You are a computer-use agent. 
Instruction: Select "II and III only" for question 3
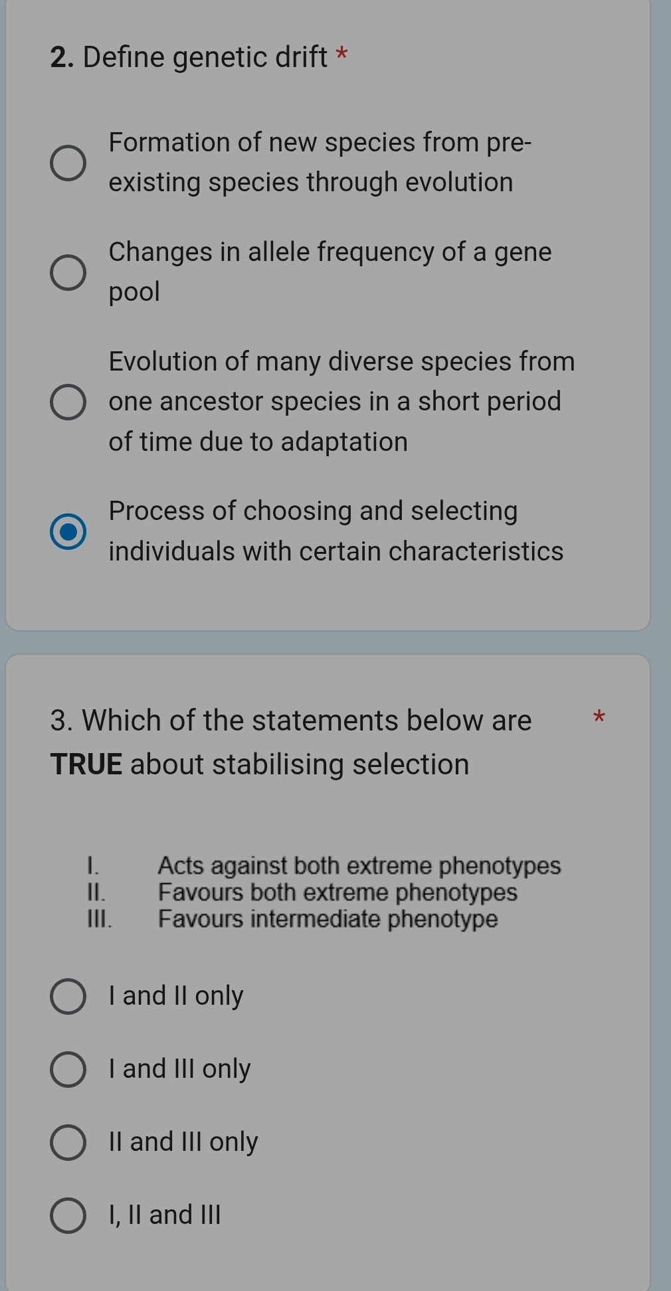pyautogui.click(x=67, y=1141)
